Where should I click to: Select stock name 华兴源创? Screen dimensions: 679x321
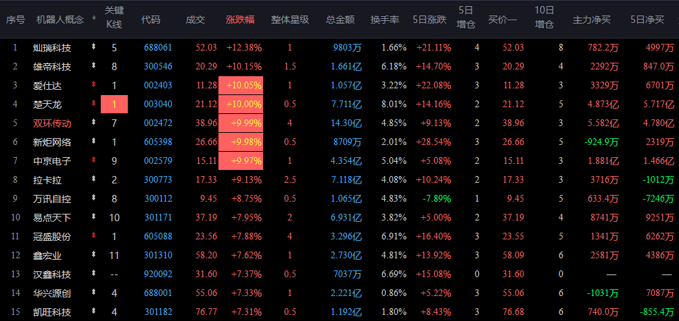pos(52,293)
